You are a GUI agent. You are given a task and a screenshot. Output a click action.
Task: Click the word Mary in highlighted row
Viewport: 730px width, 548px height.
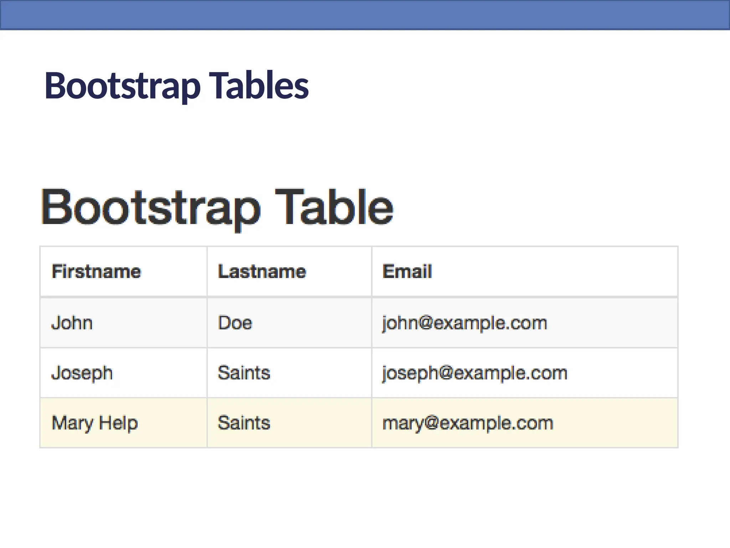point(72,423)
